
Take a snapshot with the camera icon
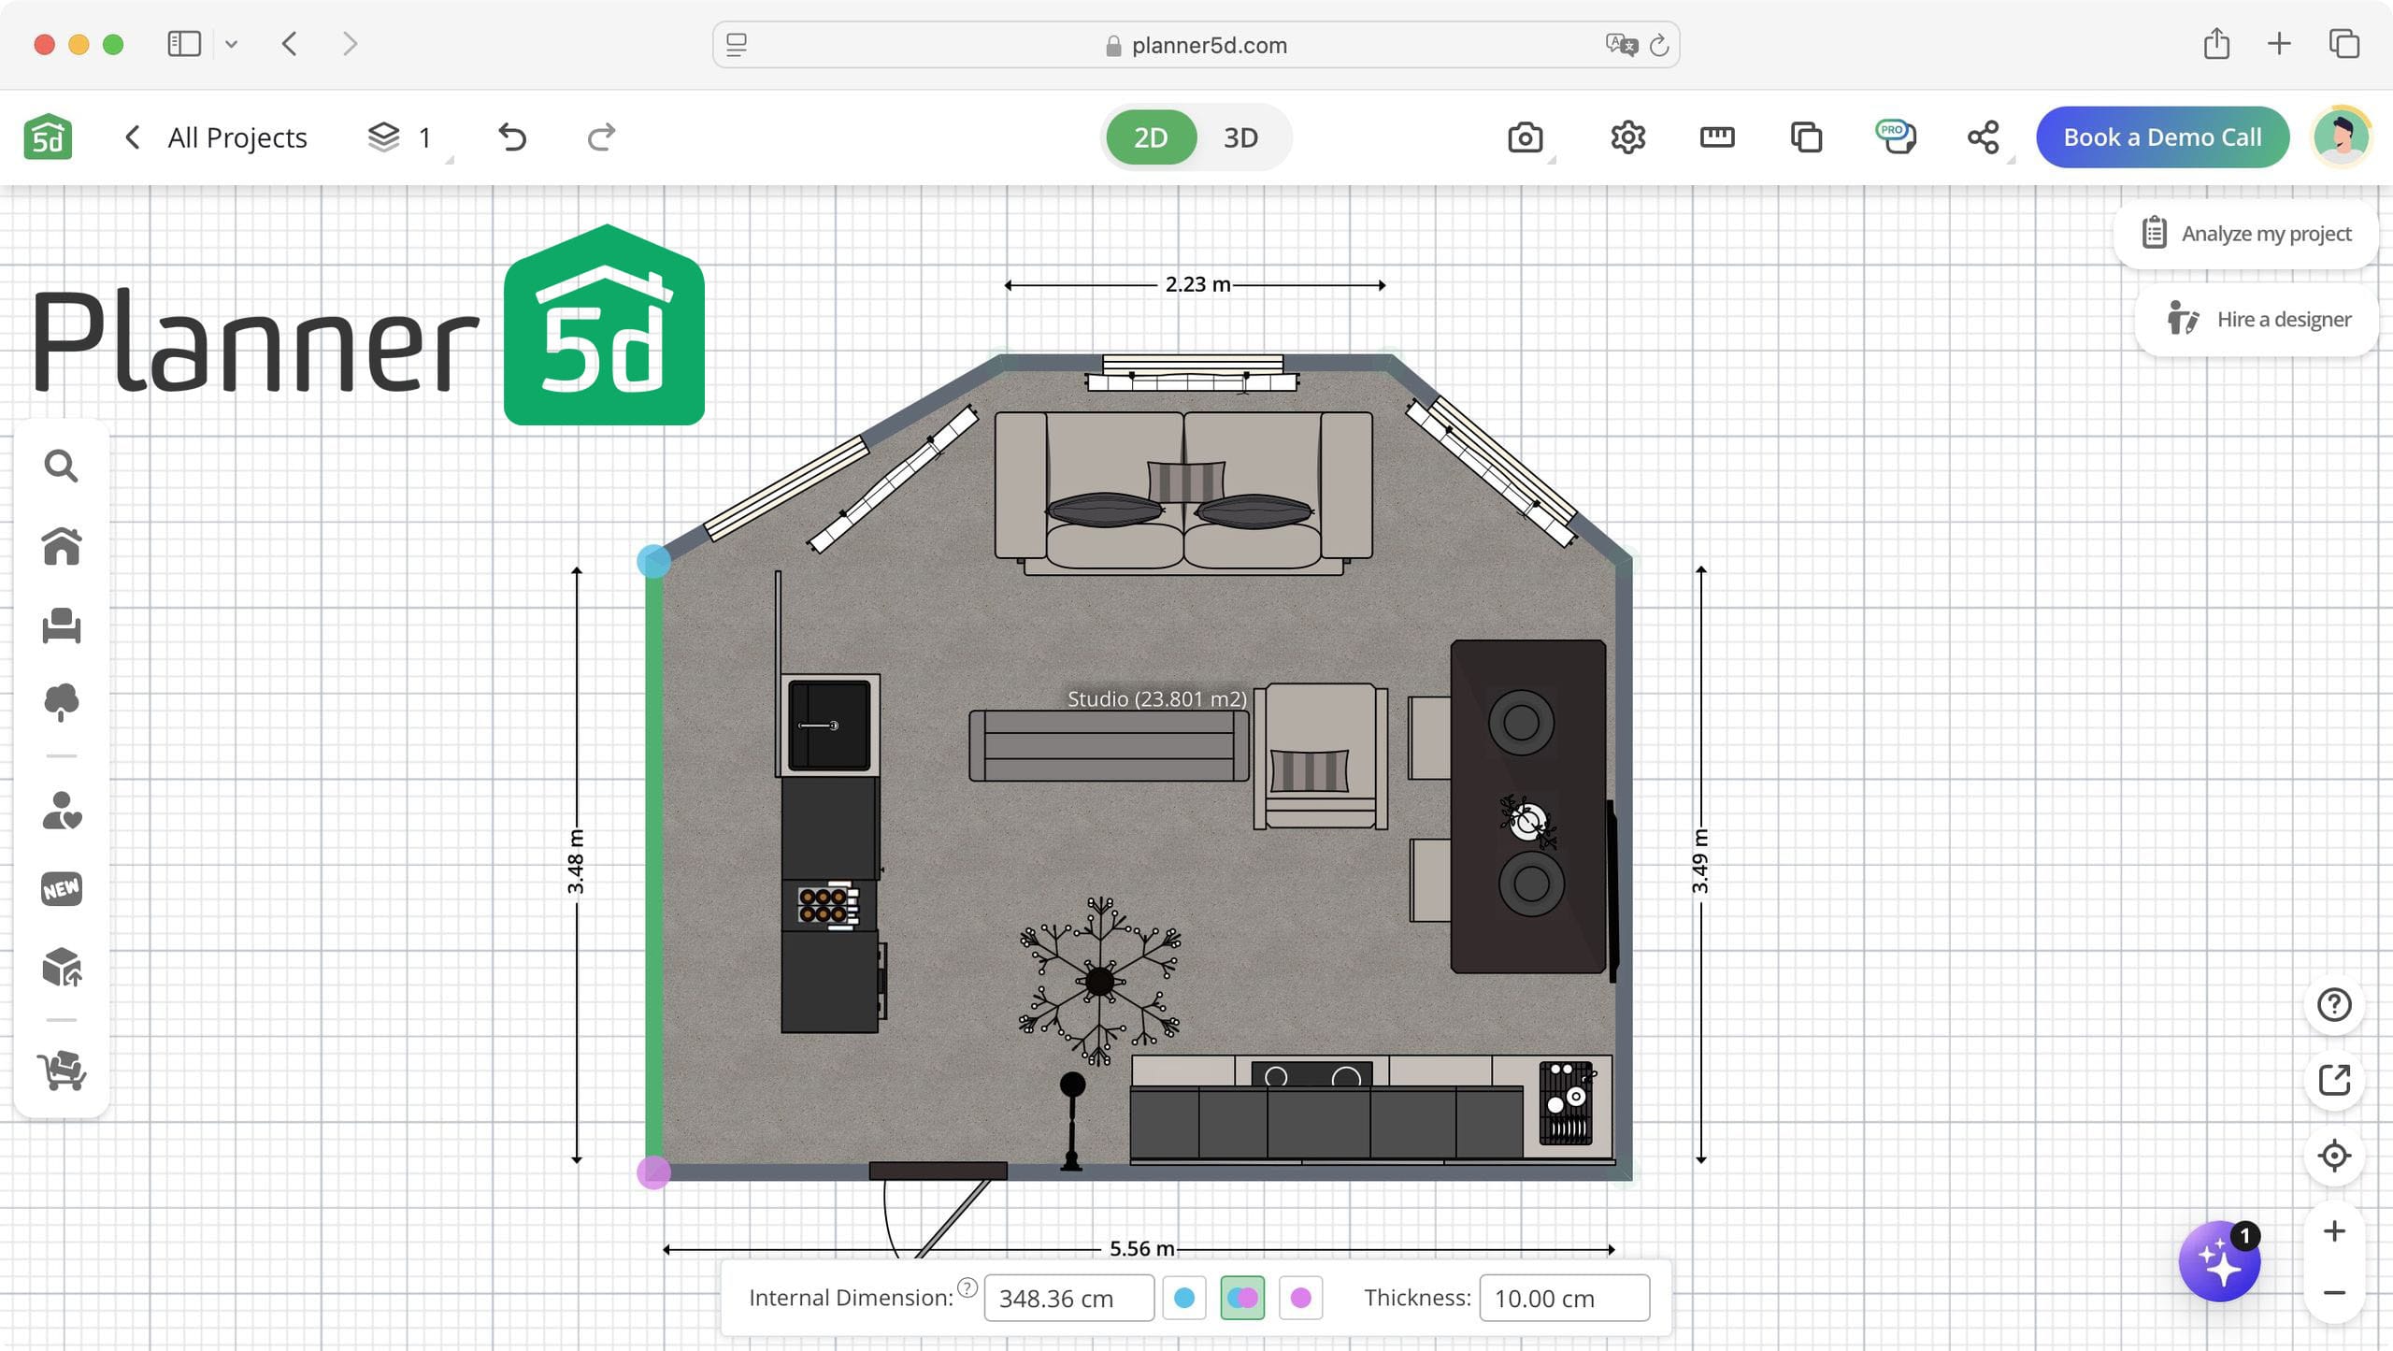tap(1525, 137)
